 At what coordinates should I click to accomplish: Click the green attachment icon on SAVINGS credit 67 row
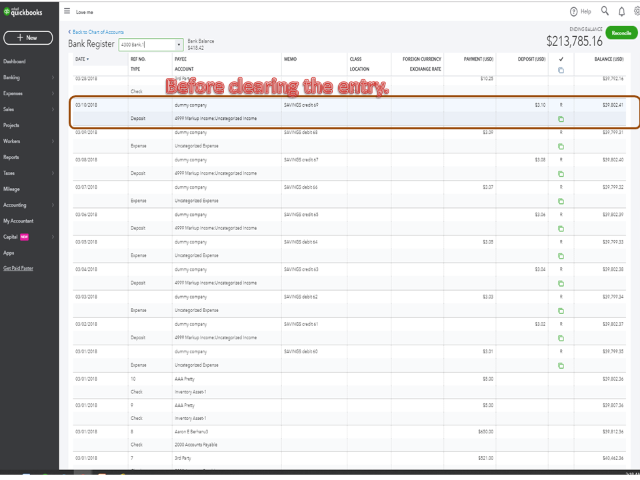[561, 174]
